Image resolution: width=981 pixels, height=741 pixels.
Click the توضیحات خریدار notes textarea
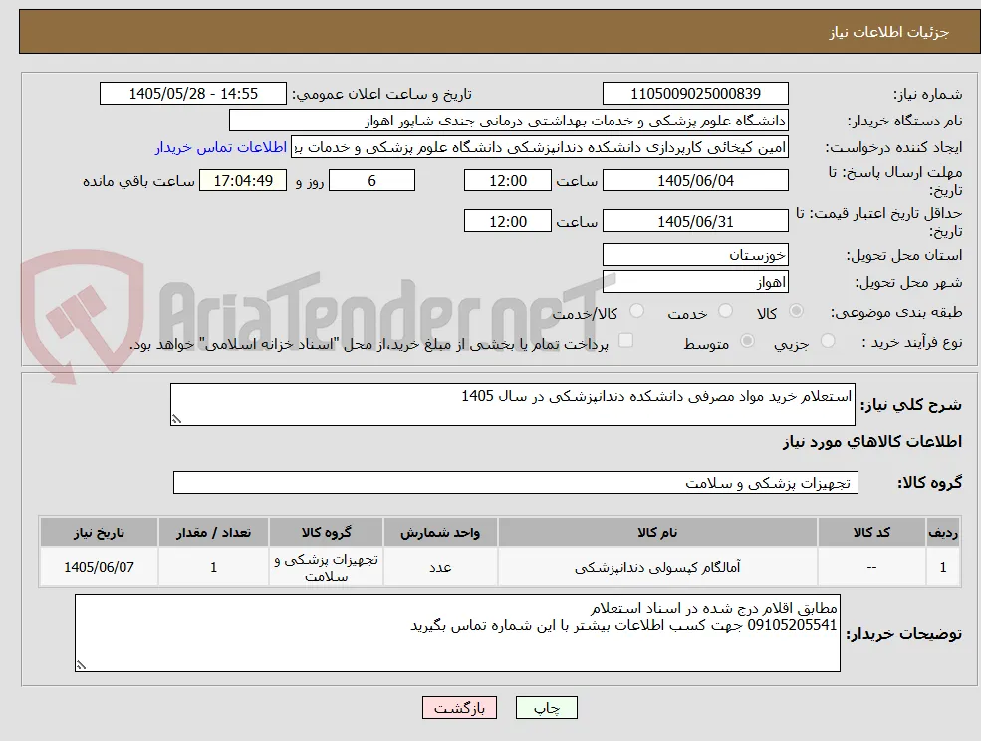[457, 632]
